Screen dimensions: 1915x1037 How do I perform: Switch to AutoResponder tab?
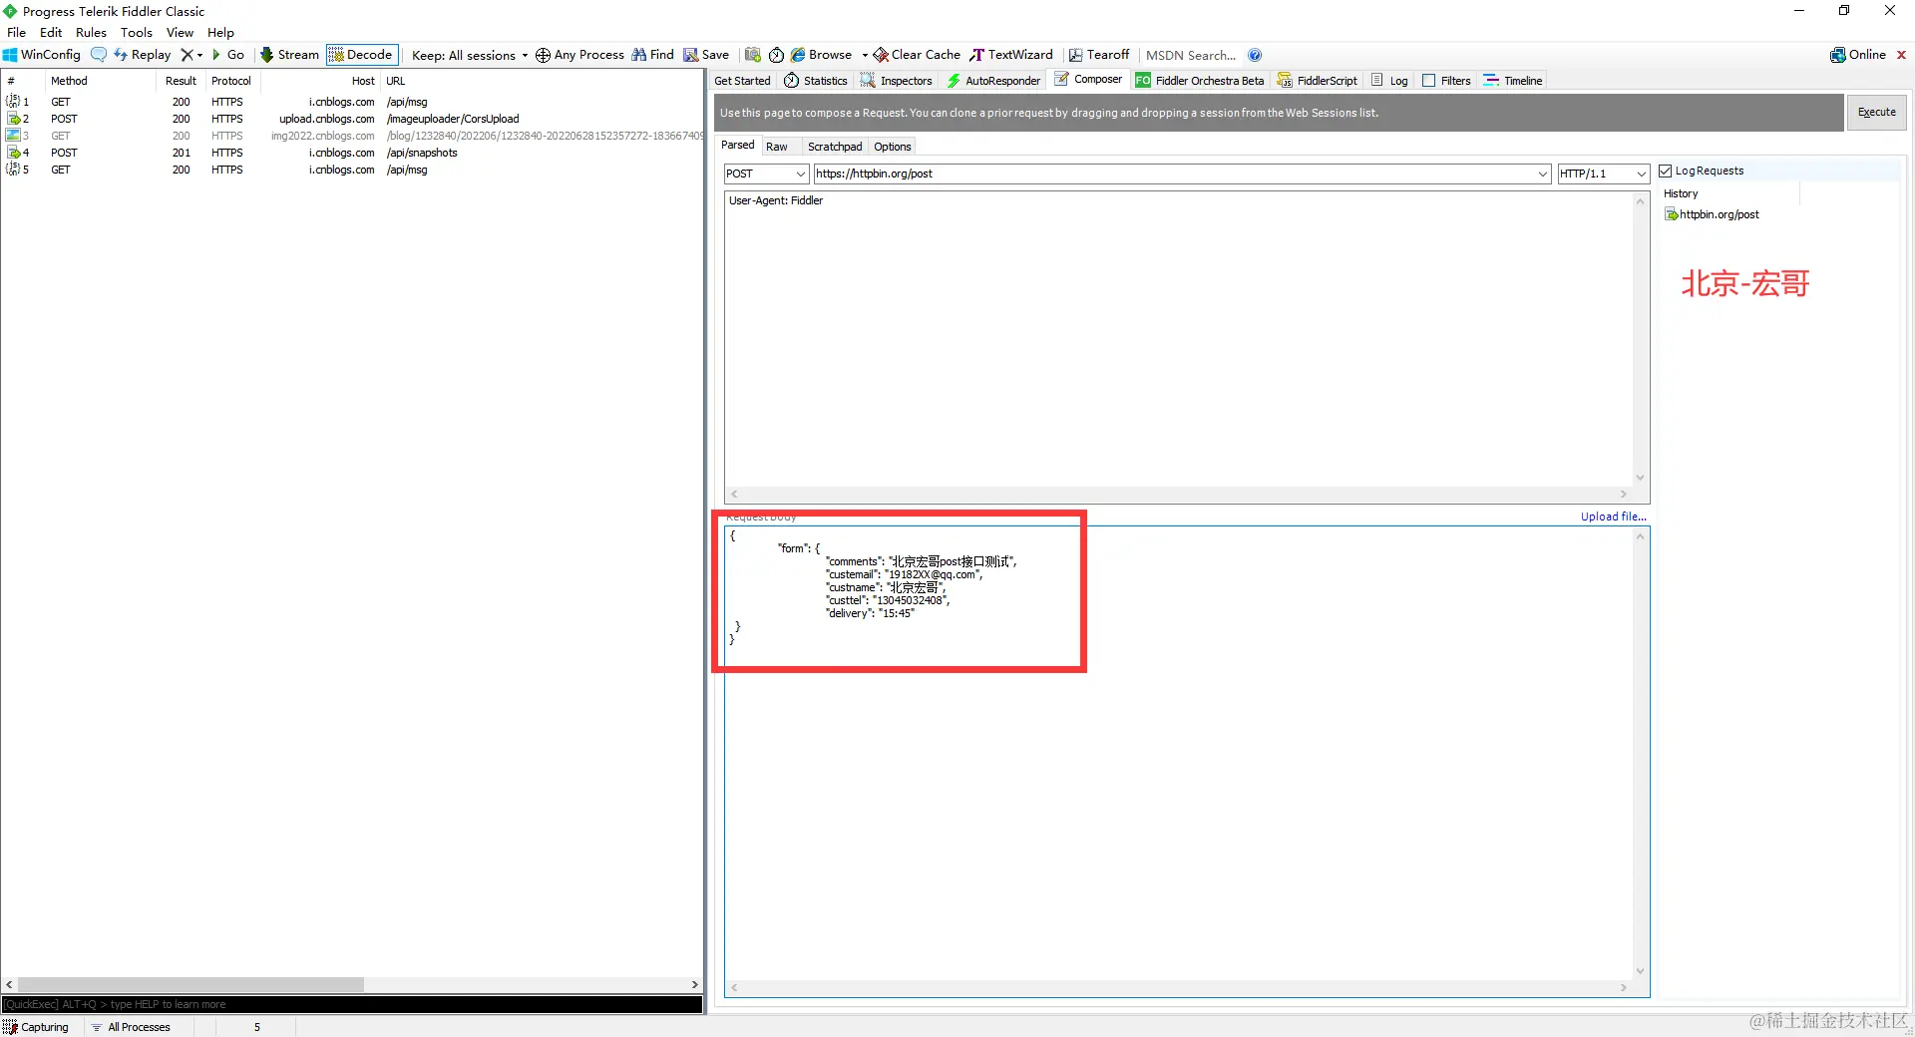992,81
